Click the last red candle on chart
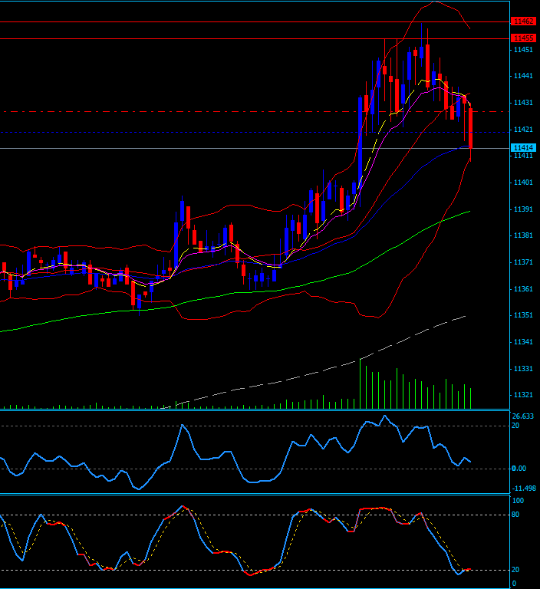Screen dimensions: 540x589 [470, 127]
